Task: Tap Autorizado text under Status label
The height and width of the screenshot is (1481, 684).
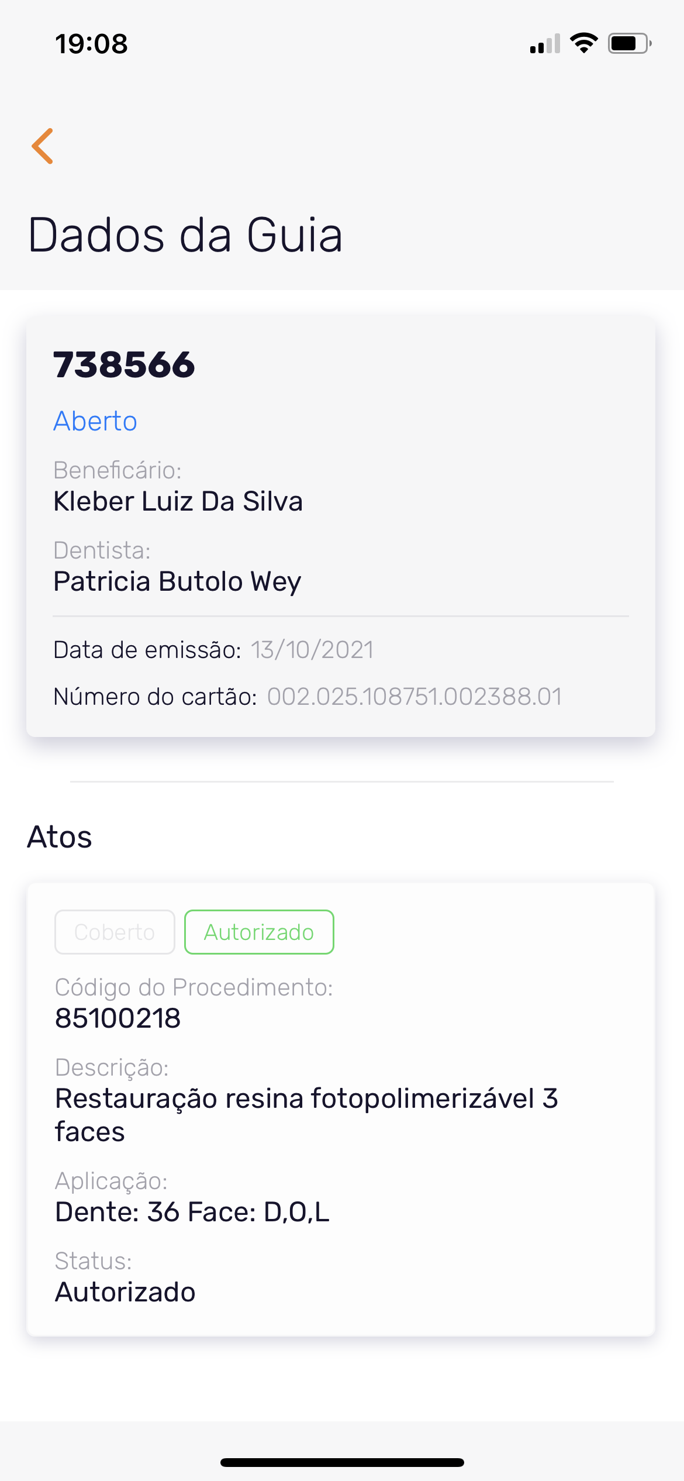Action: point(125,1292)
